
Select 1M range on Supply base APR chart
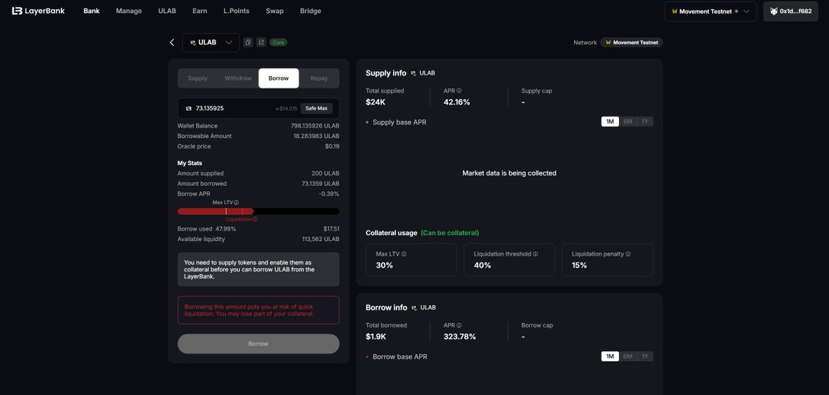click(x=610, y=122)
